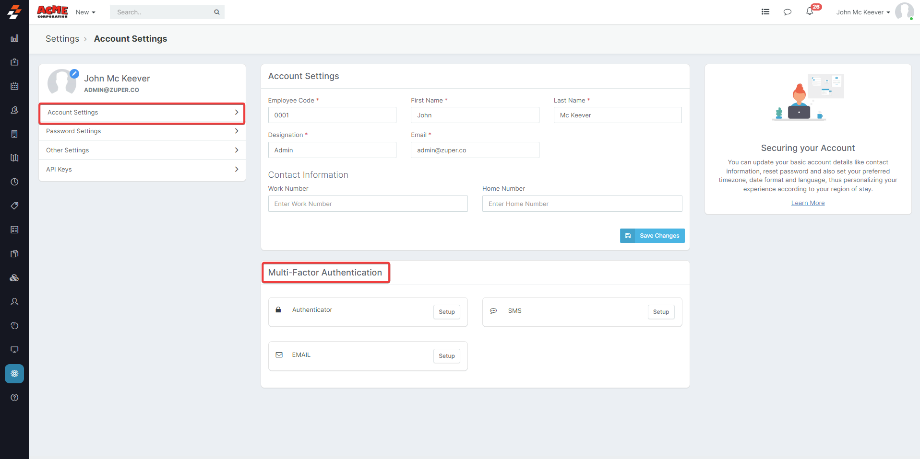Open the price tag sidebar icon
This screenshot has height=459, width=920.
tap(14, 206)
